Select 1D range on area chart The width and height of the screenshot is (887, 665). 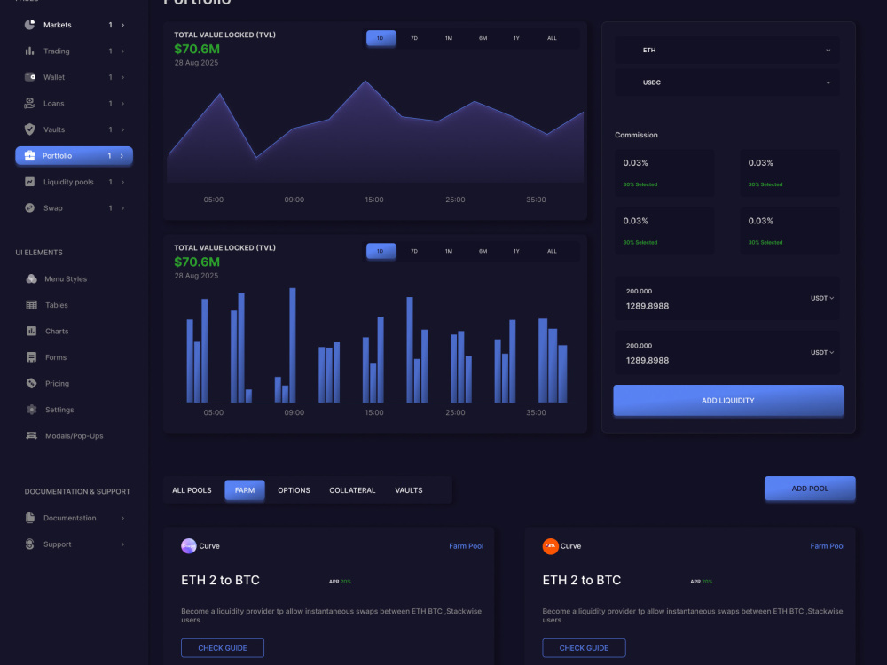(x=381, y=38)
